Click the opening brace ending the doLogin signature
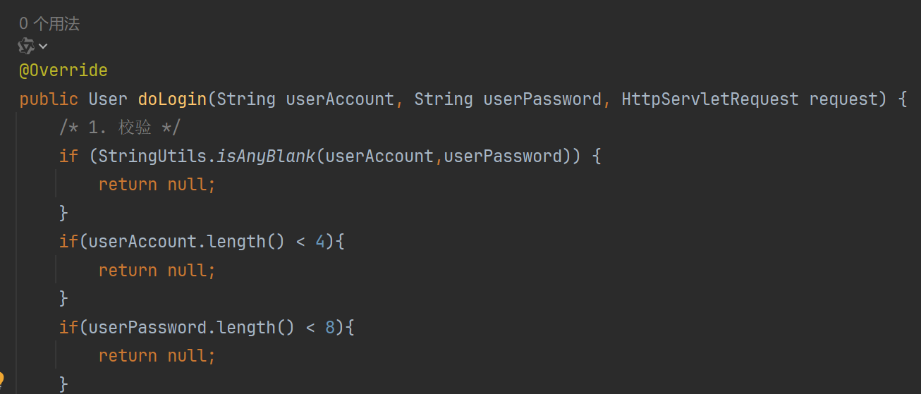Viewport: 921px width, 394px height. 903,99
